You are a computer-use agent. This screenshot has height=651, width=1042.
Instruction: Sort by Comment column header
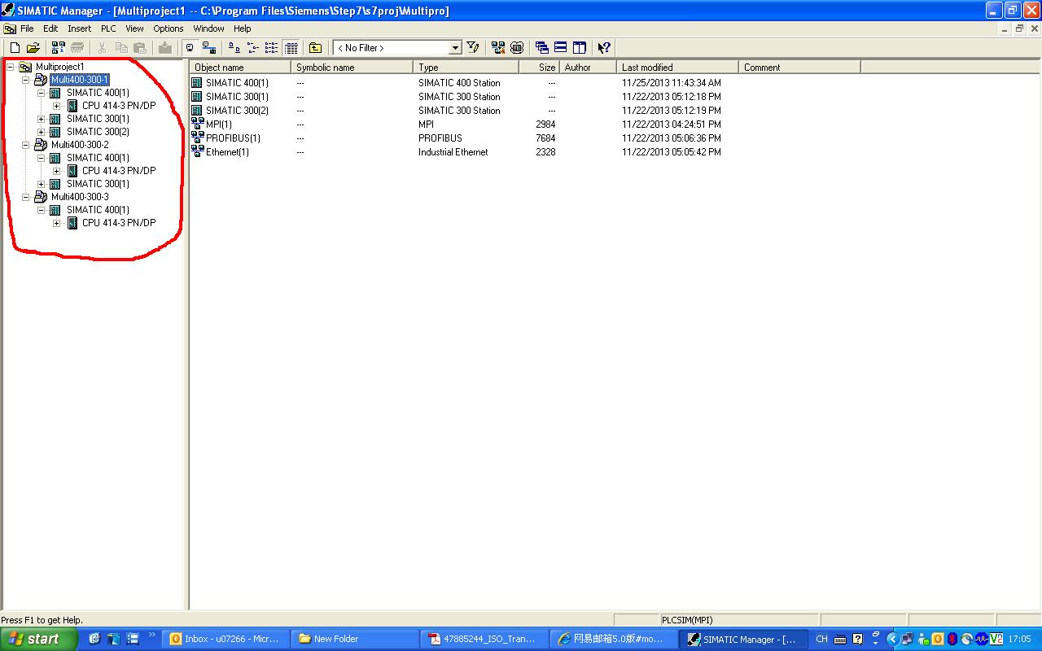pyautogui.click(x=799, y=68)
